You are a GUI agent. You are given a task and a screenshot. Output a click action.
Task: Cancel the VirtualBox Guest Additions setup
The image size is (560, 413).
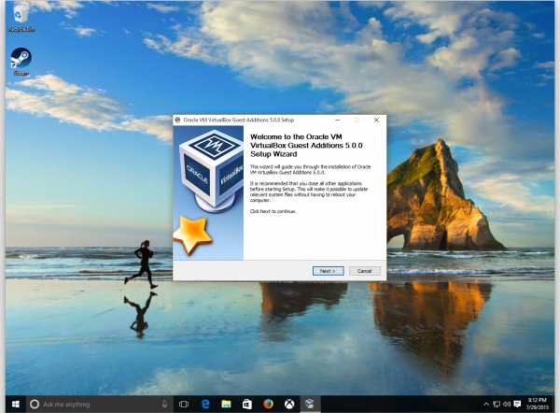(364, 271)
